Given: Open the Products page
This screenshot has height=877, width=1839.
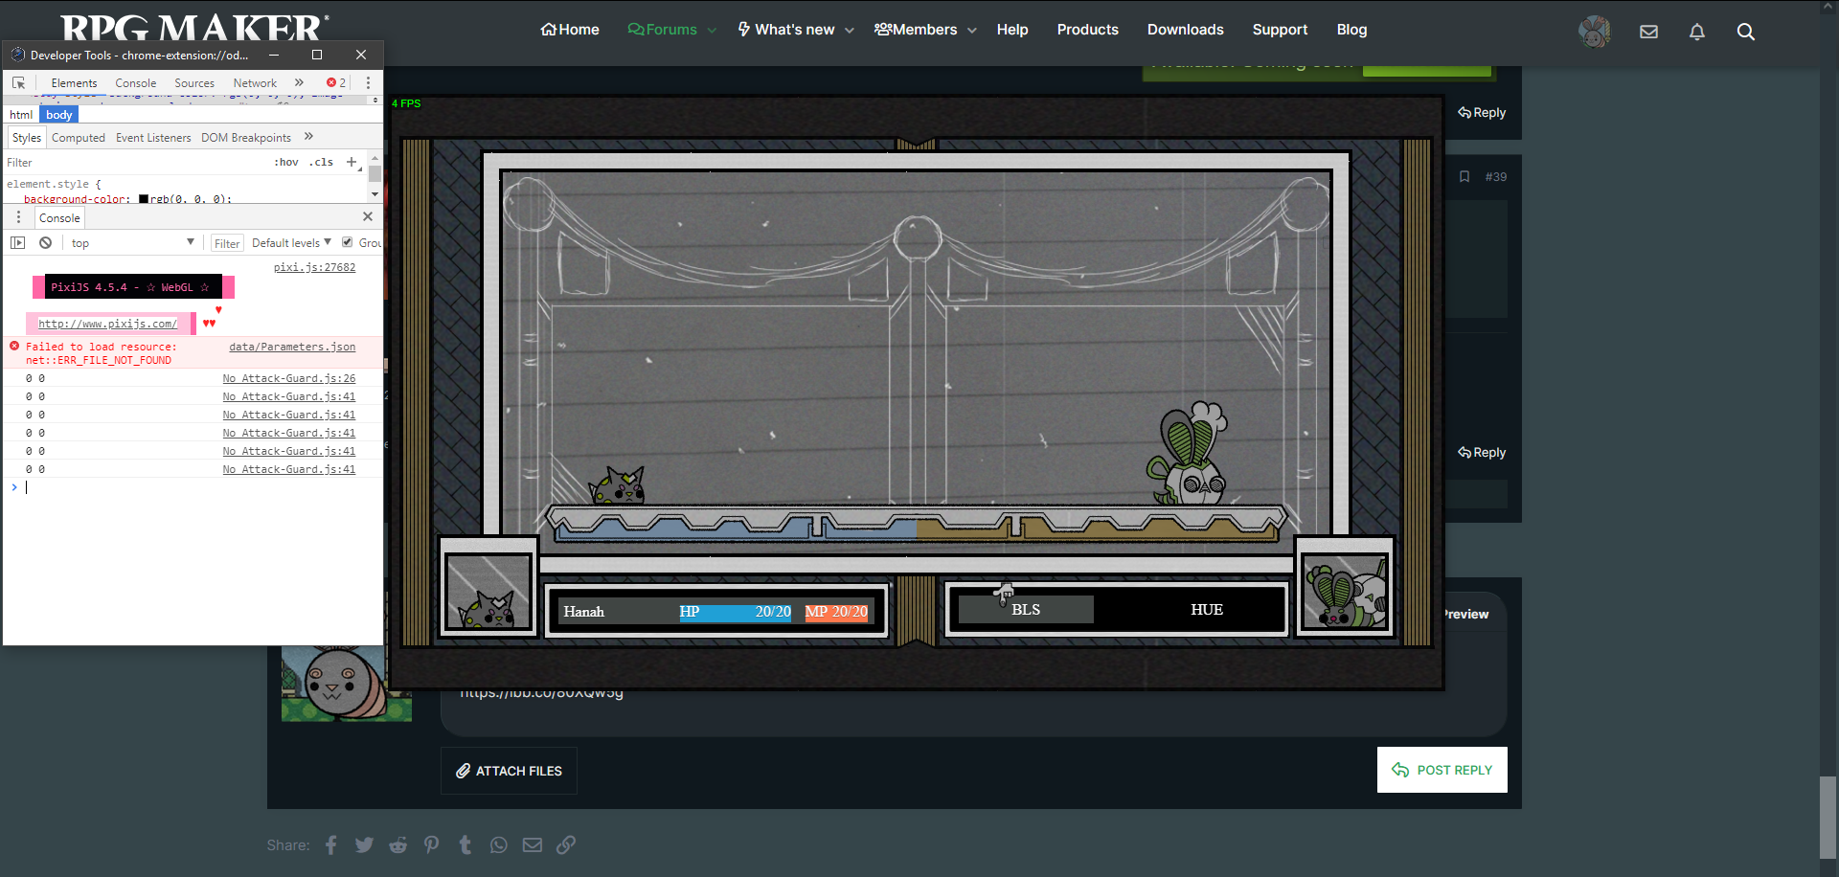Looking at the screenshot, I should coord(1088,30).
